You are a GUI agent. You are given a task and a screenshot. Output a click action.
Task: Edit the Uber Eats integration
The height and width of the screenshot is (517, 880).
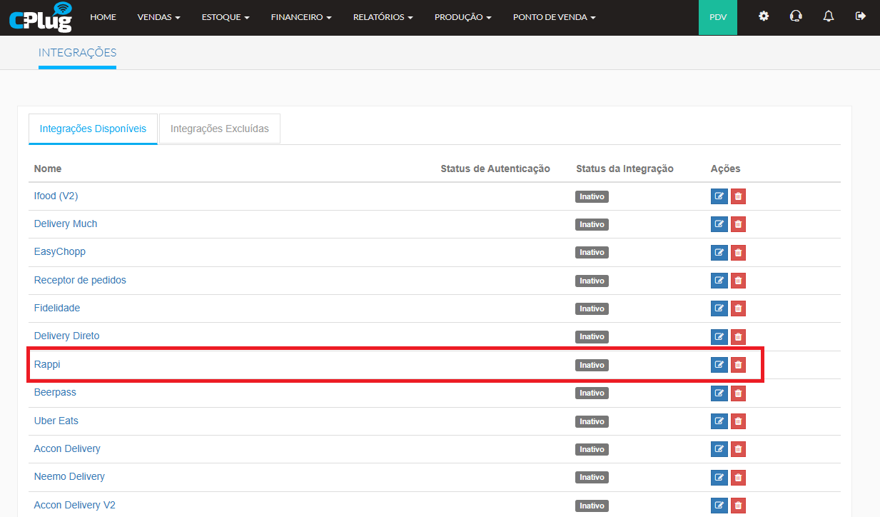click(719, 421)
